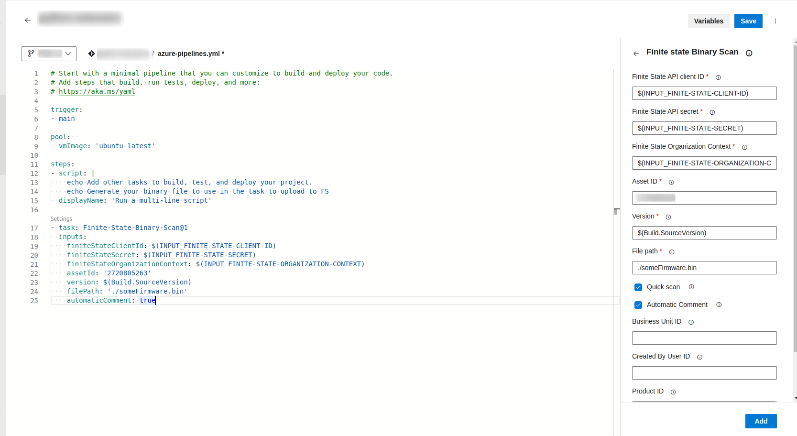The image size is (797, 436).
Task: Click the version: $(Build.SourceVersion) editor line
Action: [x=129, y=282]
